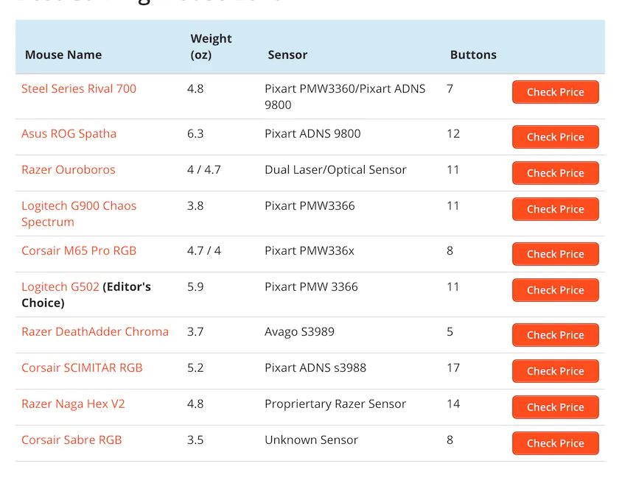Click the Weight (oz) column header

tap(211, 46)
